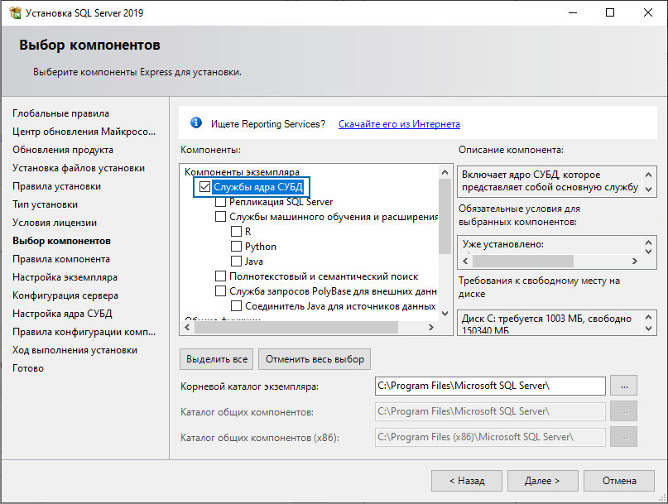Select Глобальные правила step in sidebar
Viewport: 668px width, 504px height.
click(x=61, y=113)
